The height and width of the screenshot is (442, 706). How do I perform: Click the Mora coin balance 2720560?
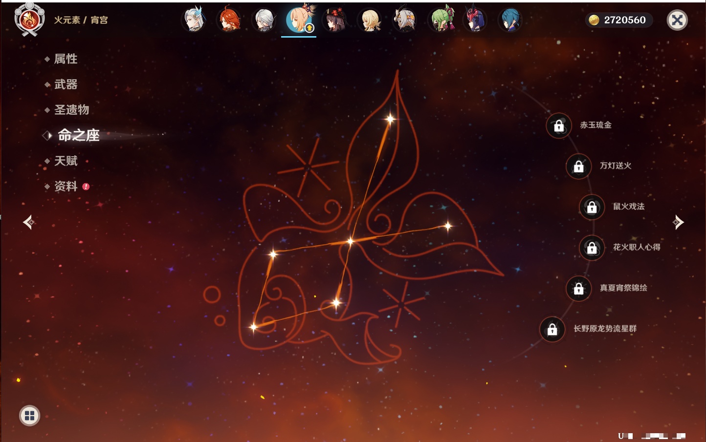[618, 20]
